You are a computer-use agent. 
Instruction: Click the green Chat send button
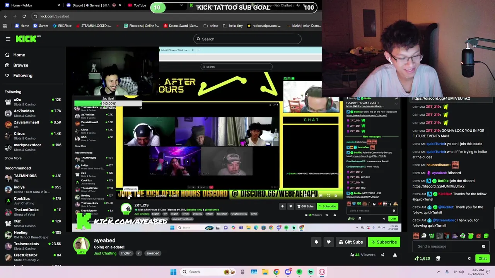click(x=482, y=258)
